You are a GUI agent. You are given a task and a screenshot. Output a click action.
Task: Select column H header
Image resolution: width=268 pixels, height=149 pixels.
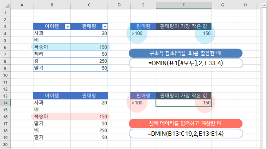(x=245, y=5)
